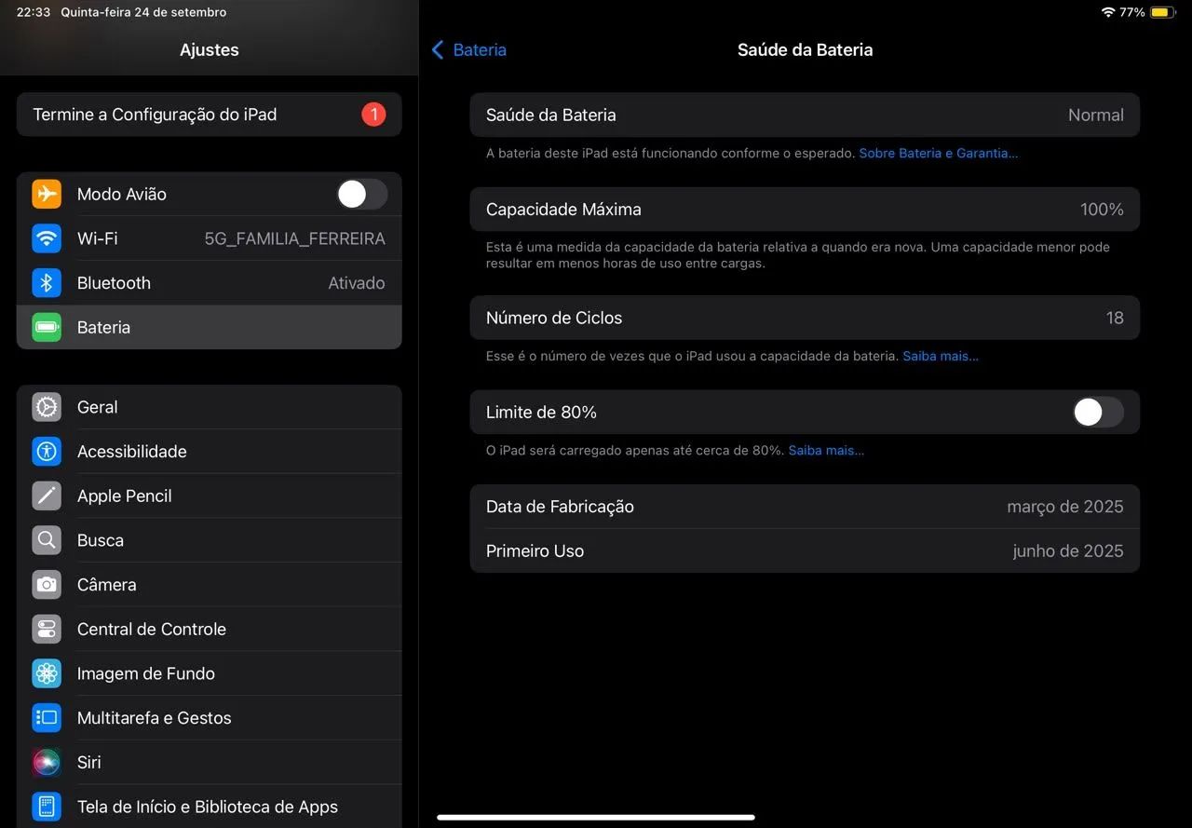The width and height of the screenshot is (1192, 828).
Task: Tap the Ajustes sidebar title
Action: point(210,50)
